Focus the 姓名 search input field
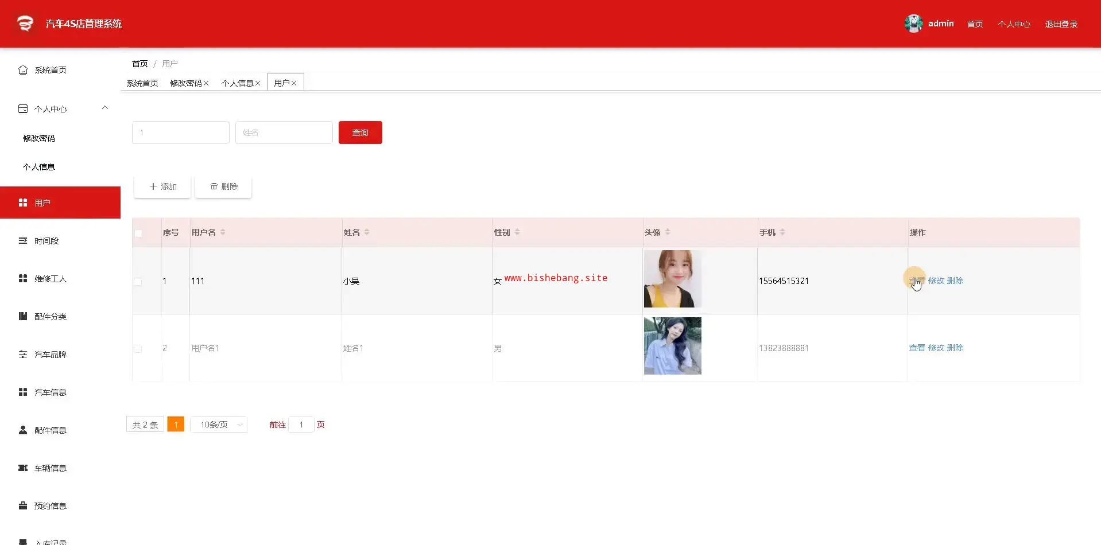Image resolution: width=1101 pixels, height=545 pixels. point(284,133)
